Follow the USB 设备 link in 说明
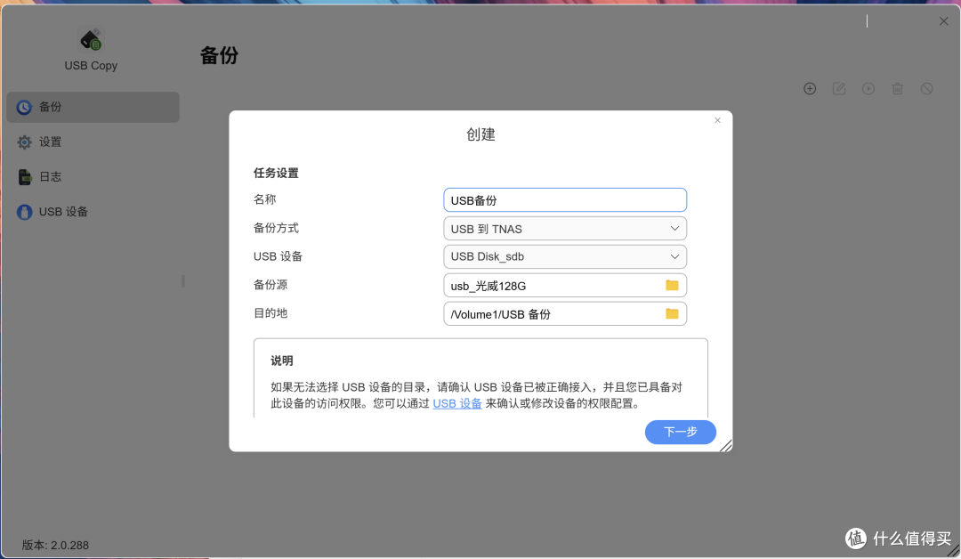 [457, 404]
